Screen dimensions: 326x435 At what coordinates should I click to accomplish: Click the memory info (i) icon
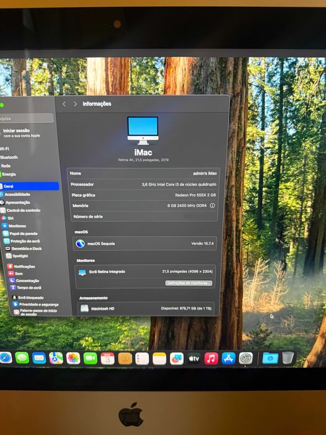[212, 206]
